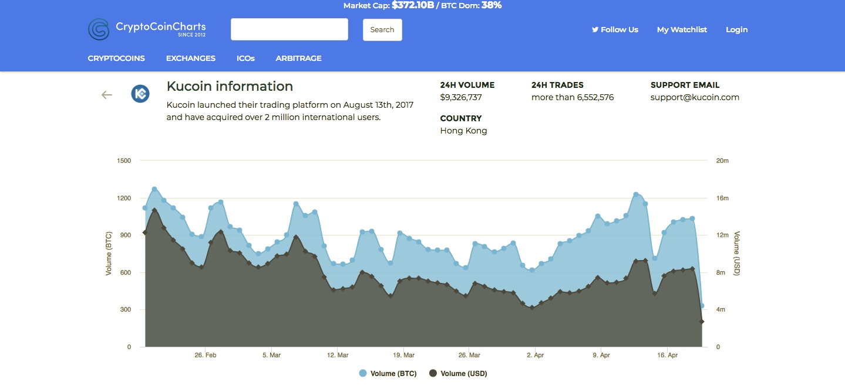
Task: Toggle Volume (BTC) series in legend
Action: 388,374
